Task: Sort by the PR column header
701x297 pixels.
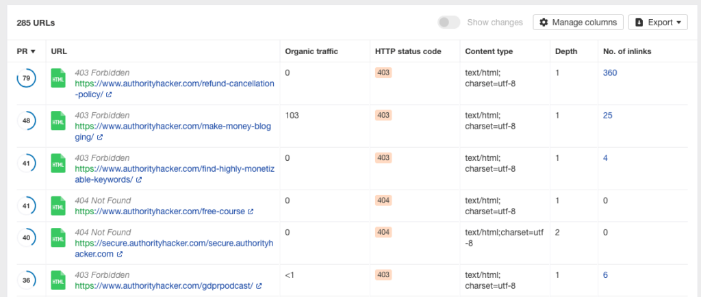Action: [x=26, y=51]
